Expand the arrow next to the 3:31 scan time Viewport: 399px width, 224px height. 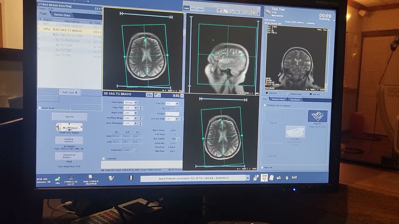(x=182, y=96)
